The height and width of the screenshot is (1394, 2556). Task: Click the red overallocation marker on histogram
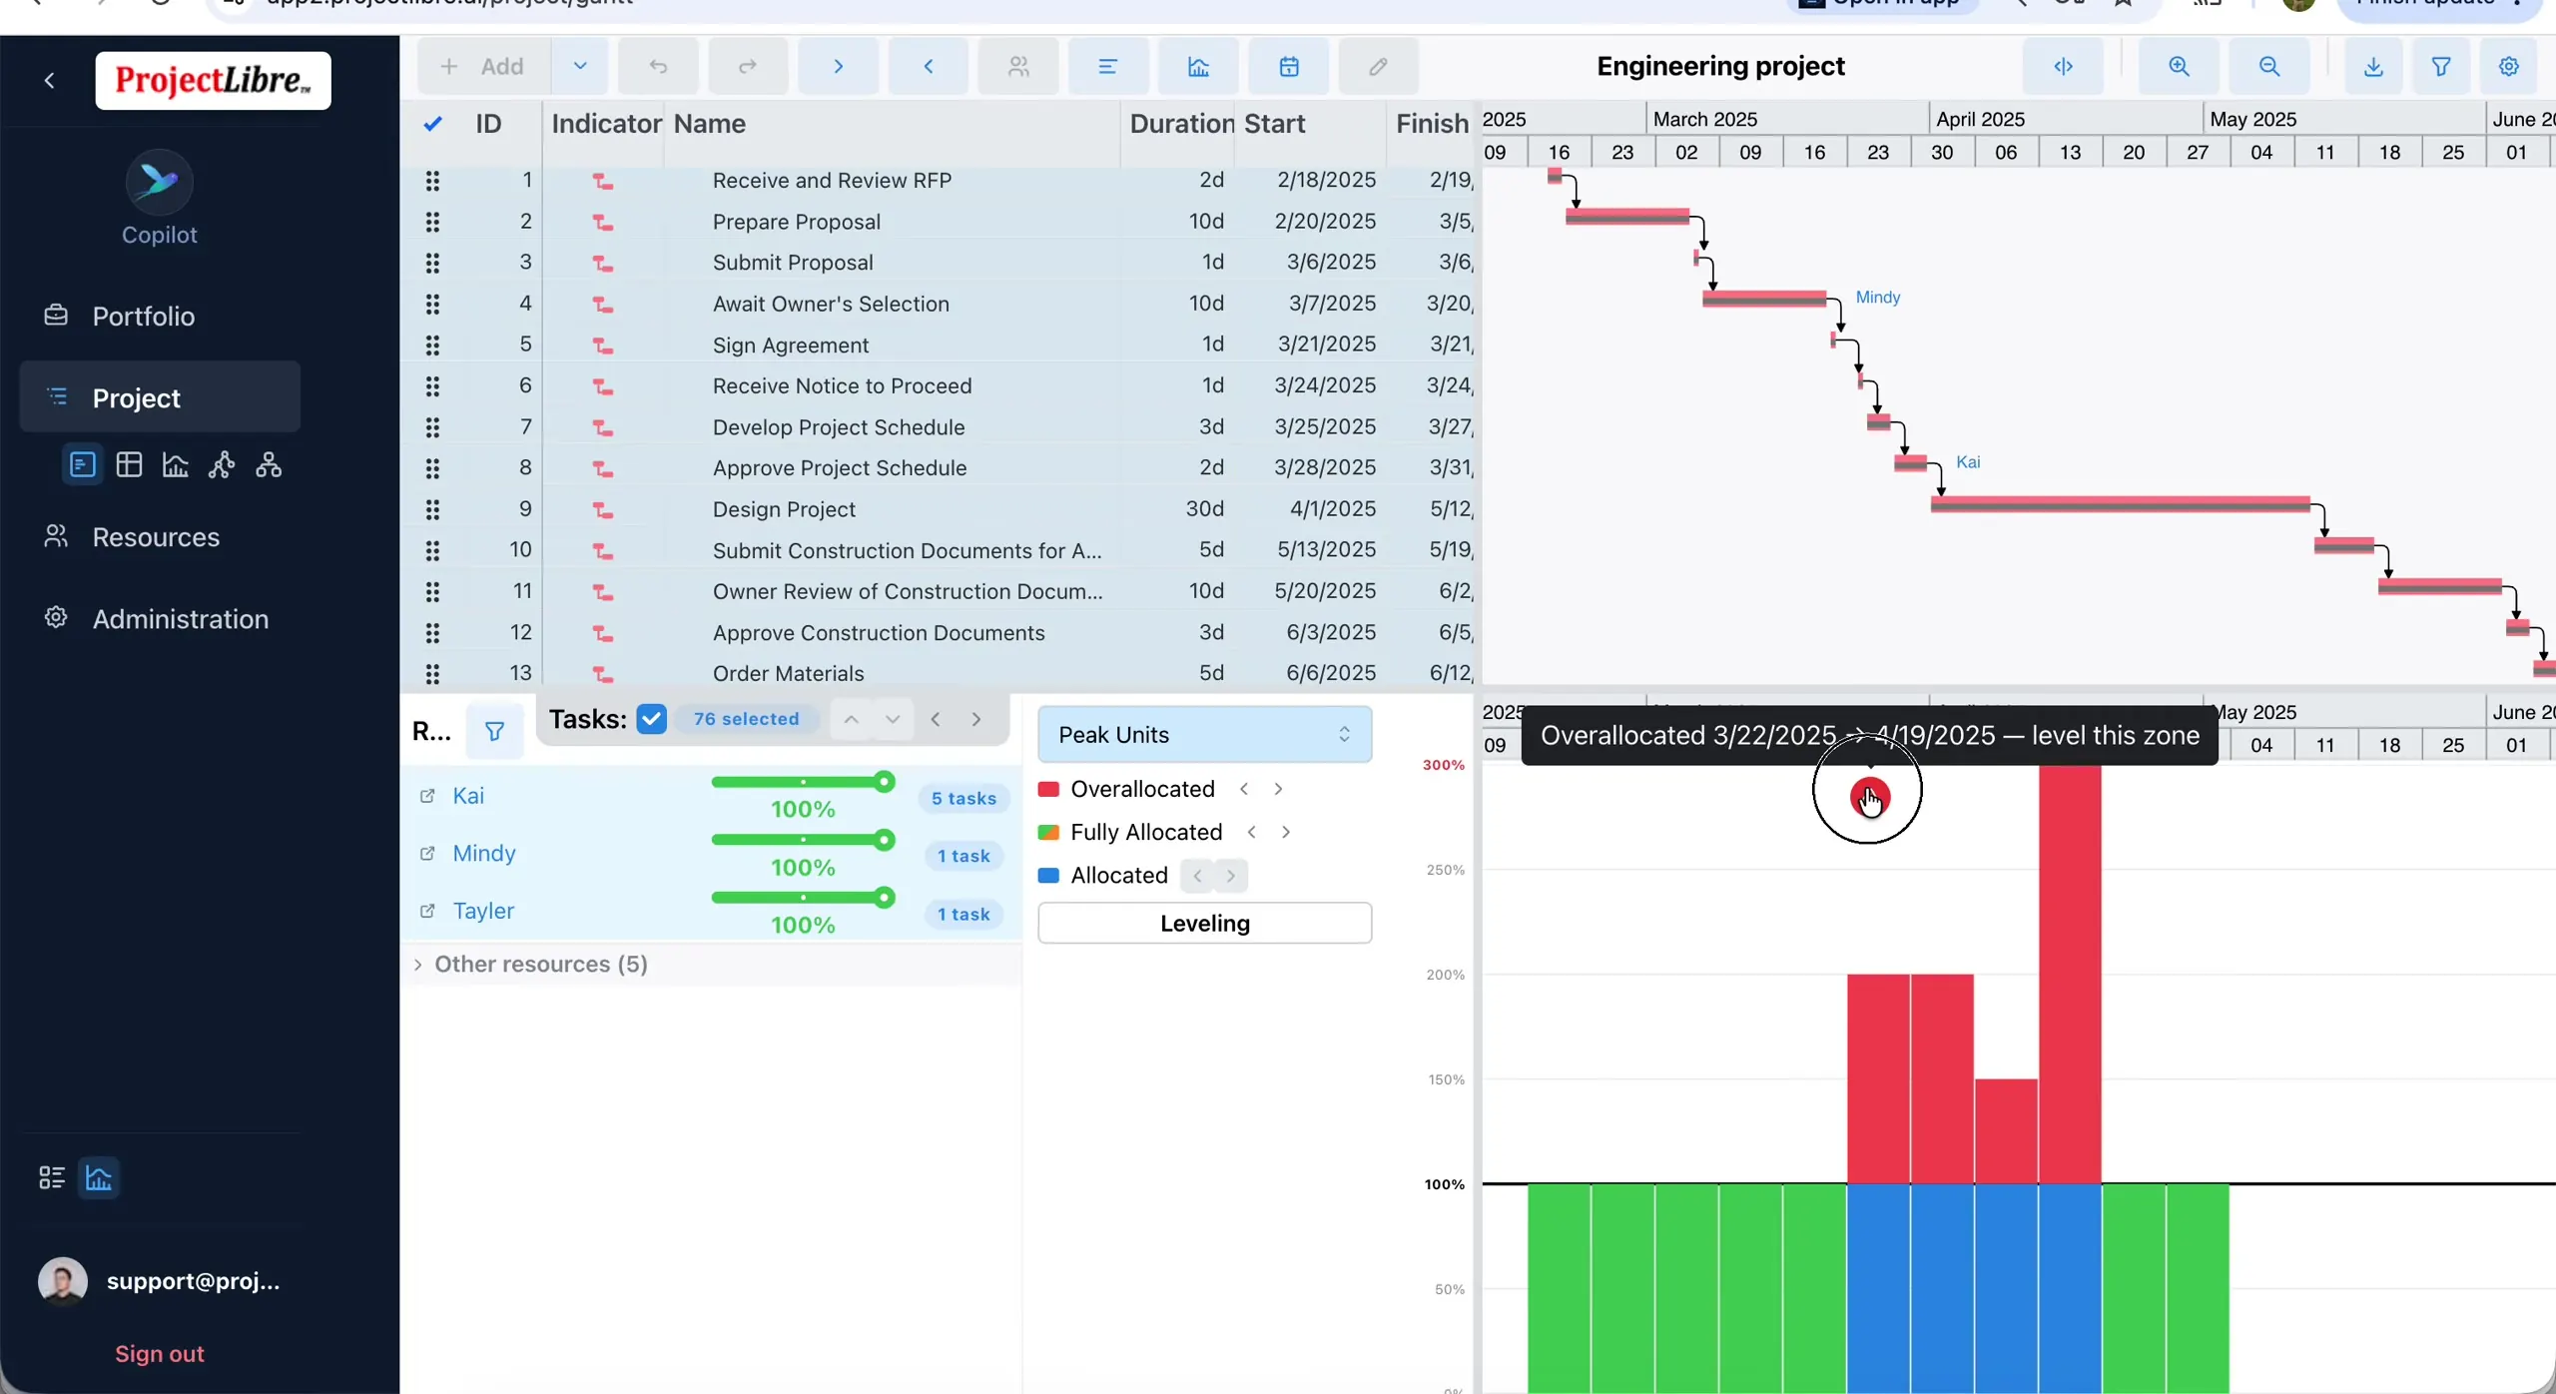coord(1868,796)
